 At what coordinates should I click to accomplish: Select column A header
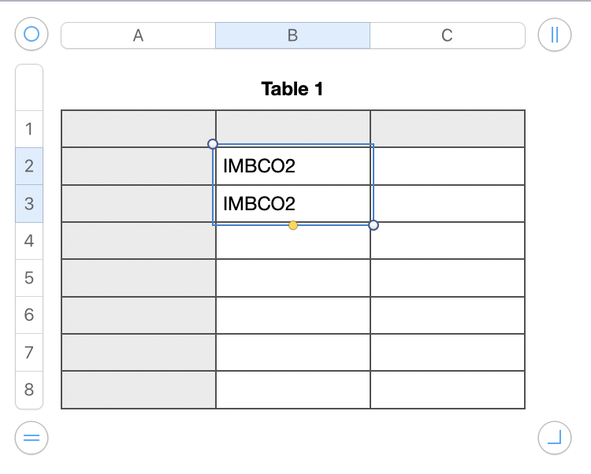click(x=138, y=35)
